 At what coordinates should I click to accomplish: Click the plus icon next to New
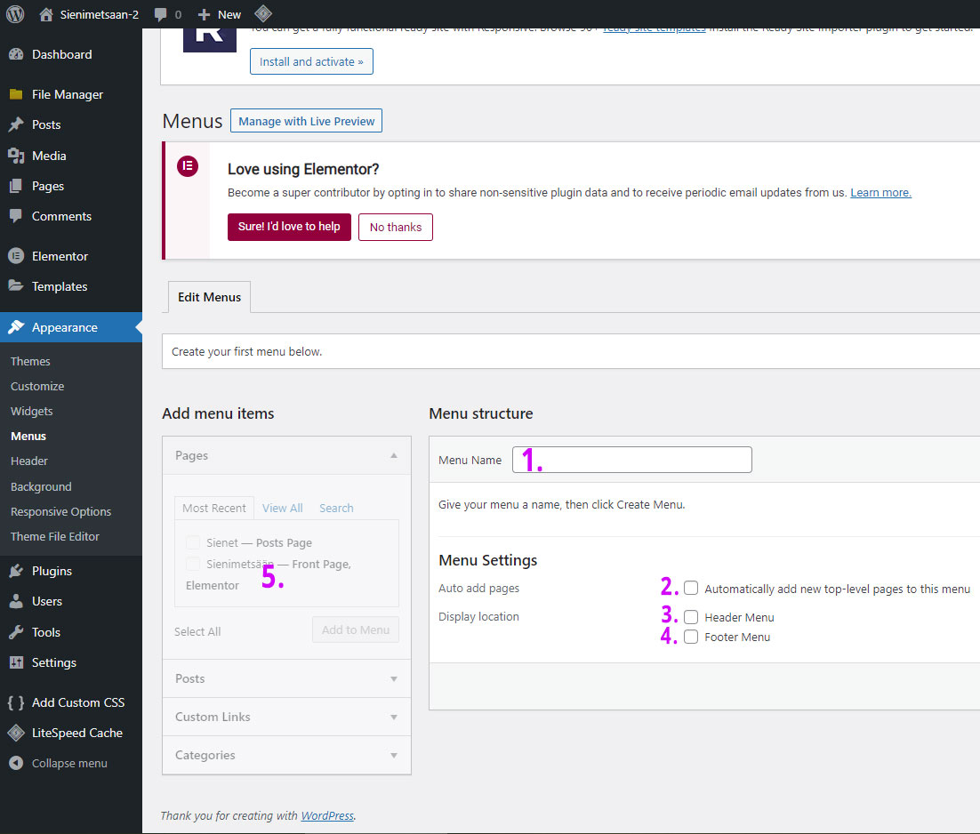pos(204,14)
